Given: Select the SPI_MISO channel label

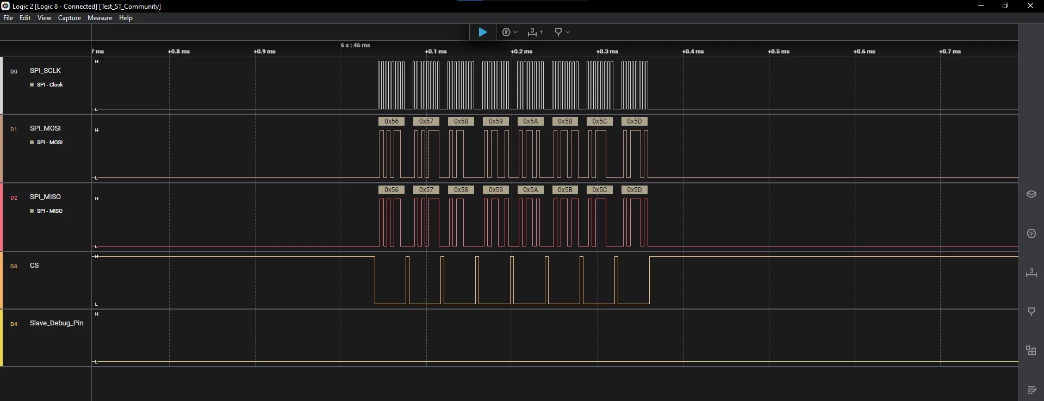Looking at the screenshot, I should [x=45, y=197].
